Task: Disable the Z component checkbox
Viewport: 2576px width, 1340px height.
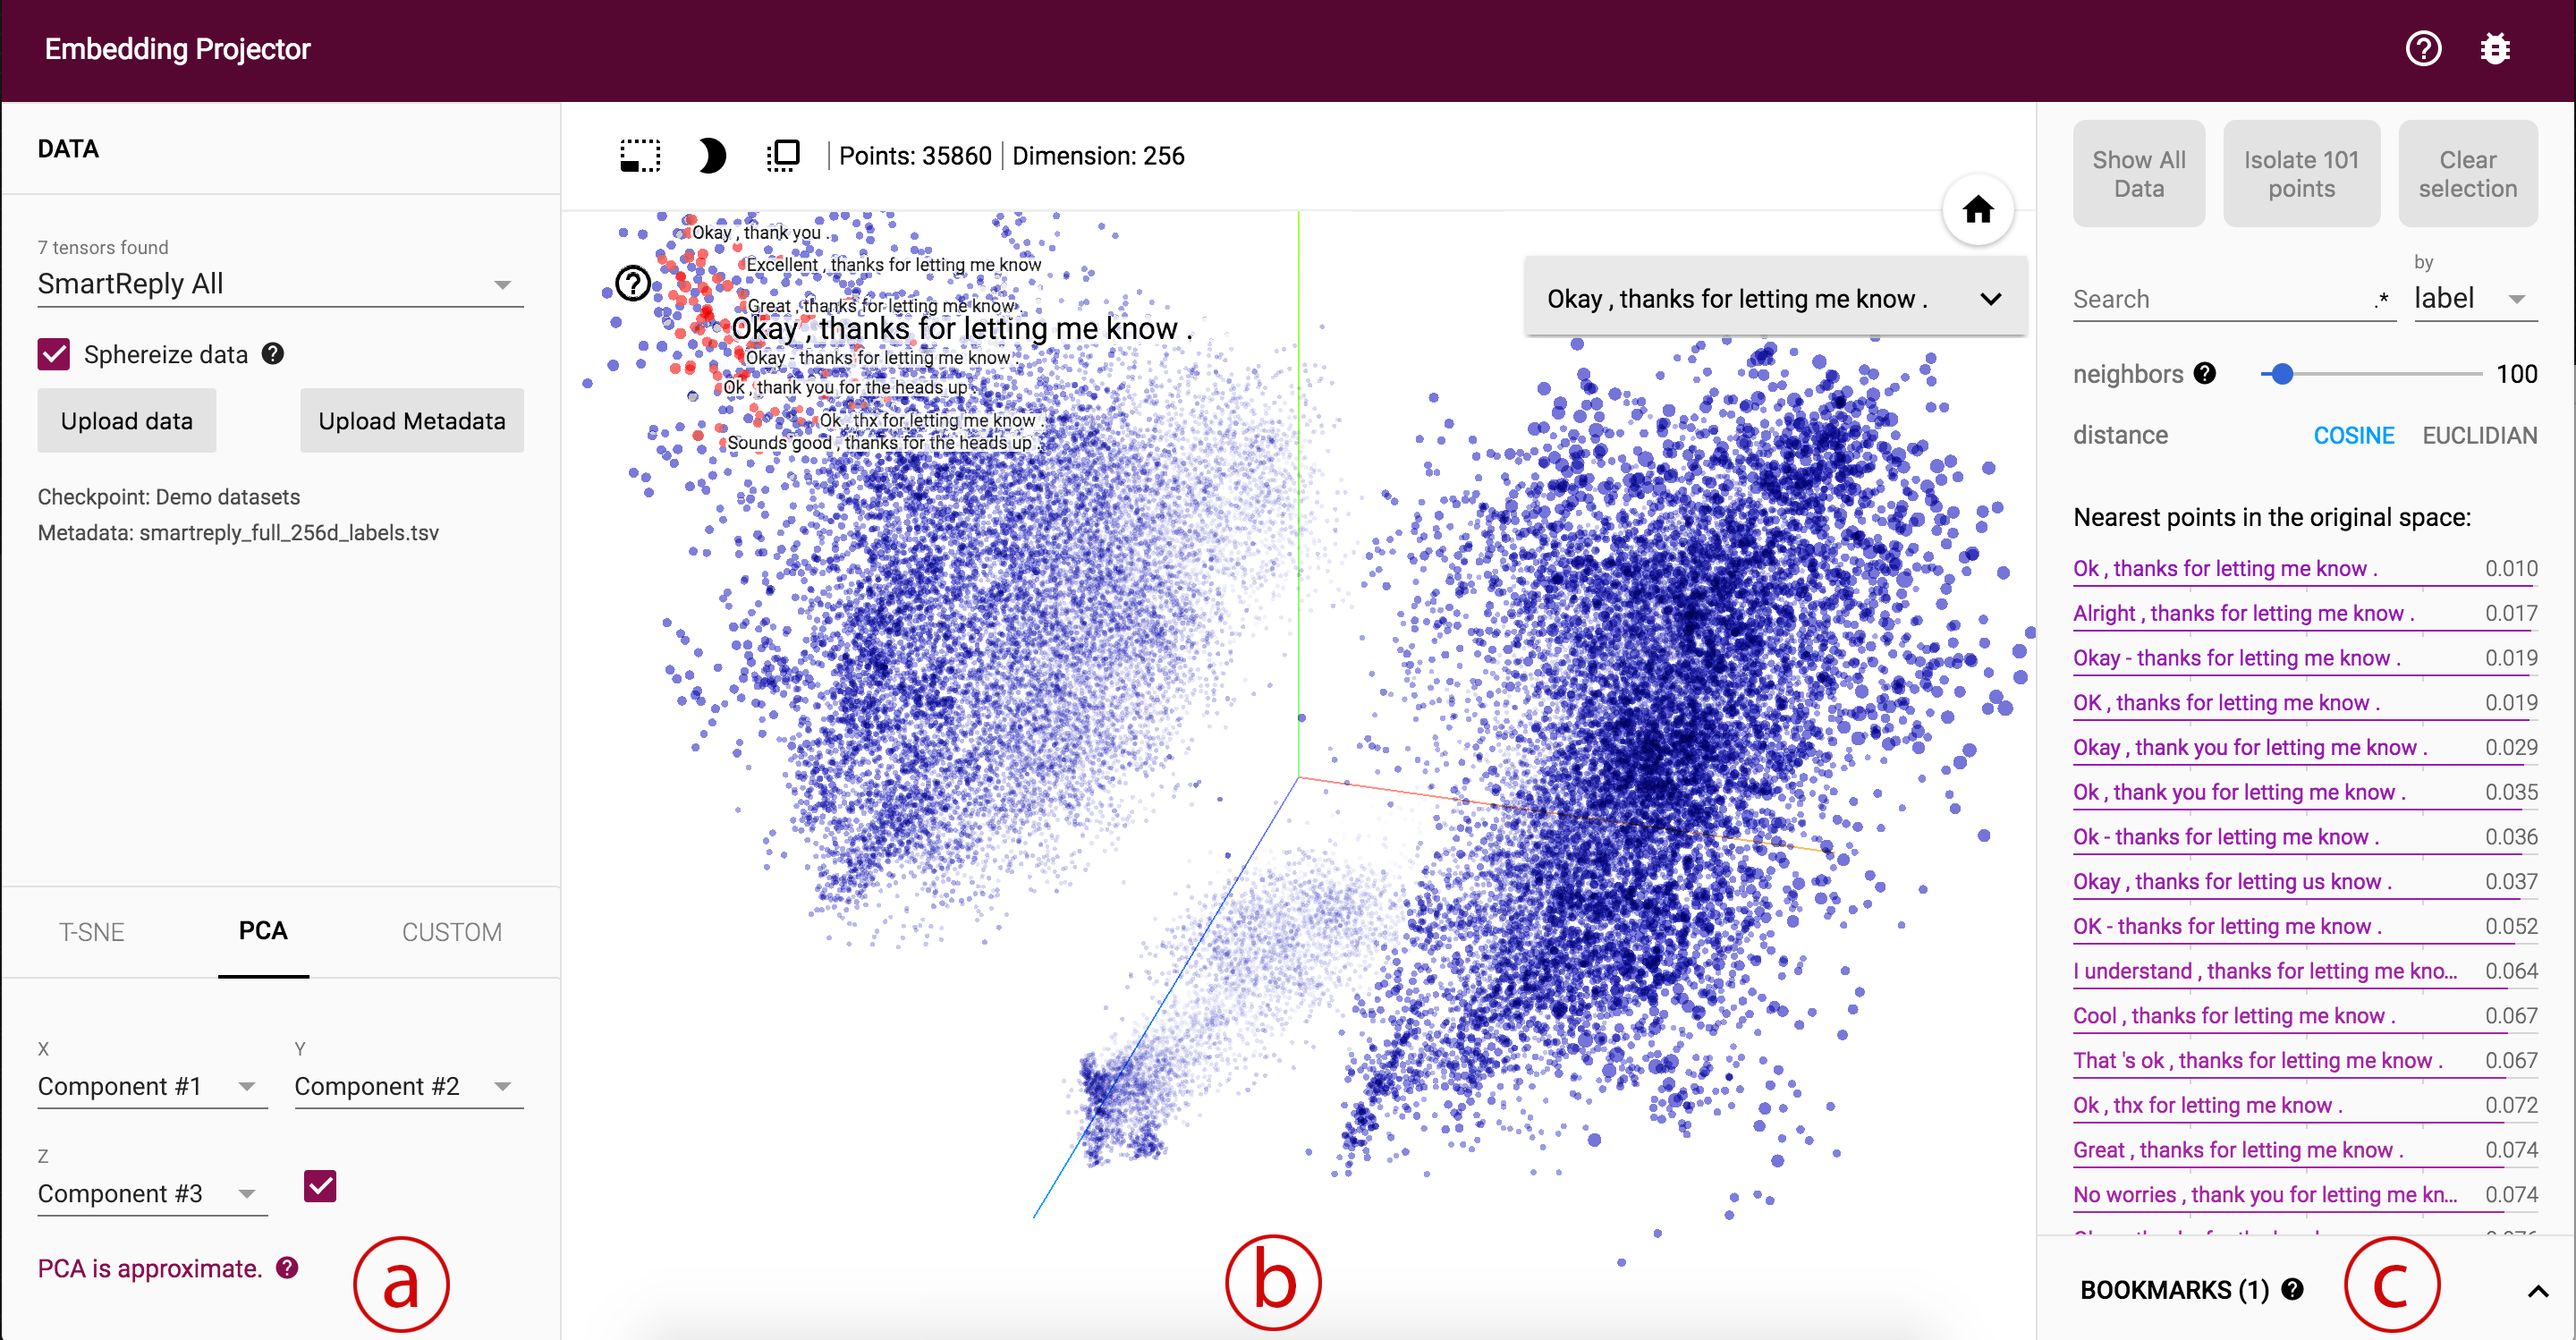Action: [319, 1186]
